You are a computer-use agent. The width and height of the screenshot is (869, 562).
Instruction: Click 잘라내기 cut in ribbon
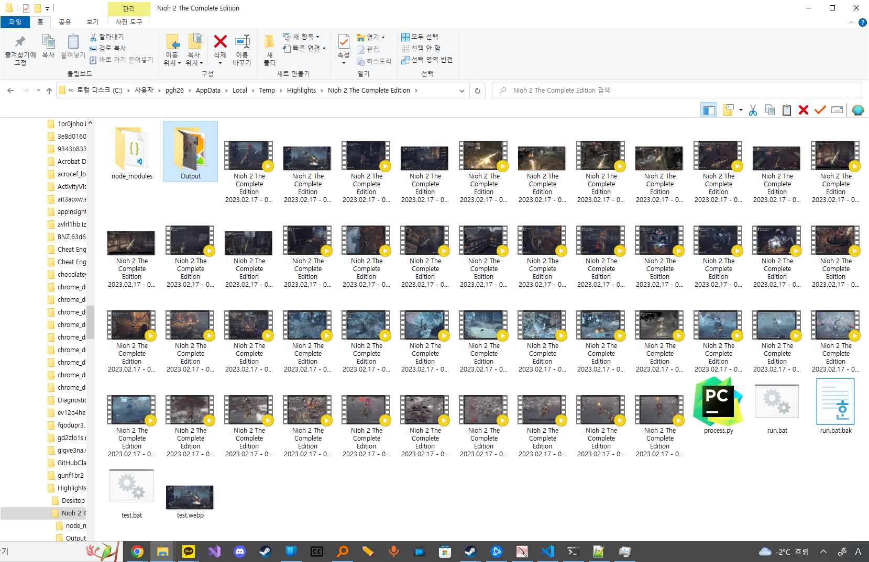pyautogui.click(x=107, y=37)
